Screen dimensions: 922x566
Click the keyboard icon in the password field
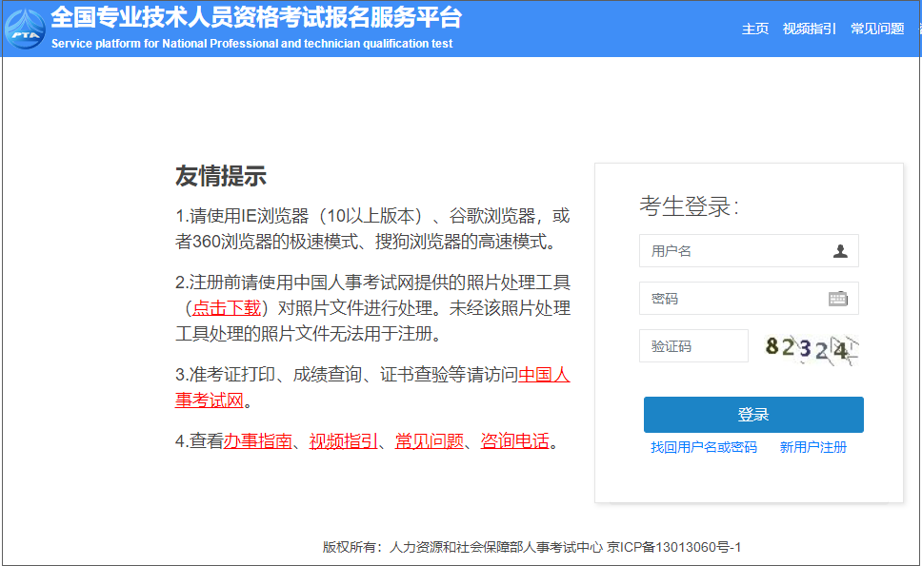click(837, 298)
